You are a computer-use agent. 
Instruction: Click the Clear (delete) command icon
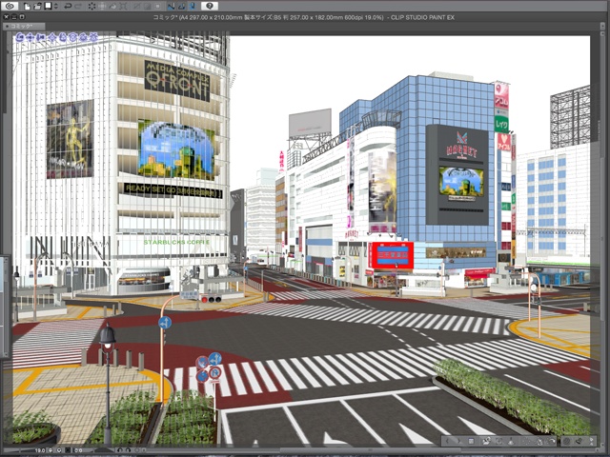tap(91, 7)
